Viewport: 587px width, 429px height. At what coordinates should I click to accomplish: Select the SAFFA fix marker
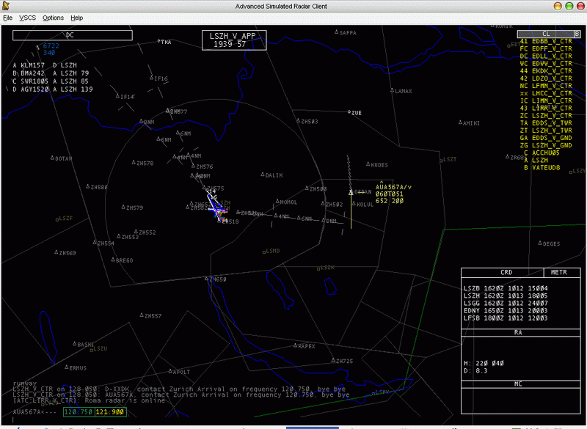pos(336,32)
